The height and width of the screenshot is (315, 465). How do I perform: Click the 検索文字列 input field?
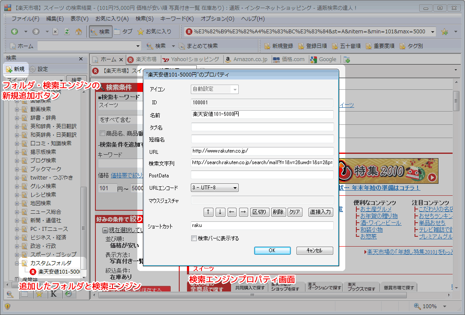click(263, 163)
